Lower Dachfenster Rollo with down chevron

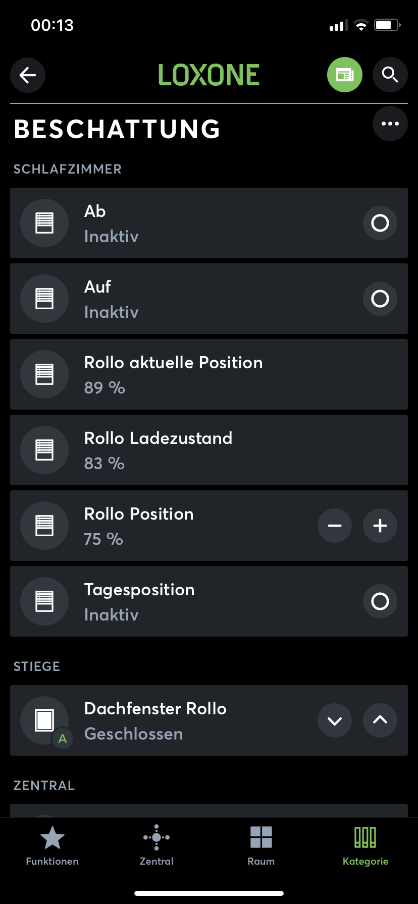click(x=335, y=720)
